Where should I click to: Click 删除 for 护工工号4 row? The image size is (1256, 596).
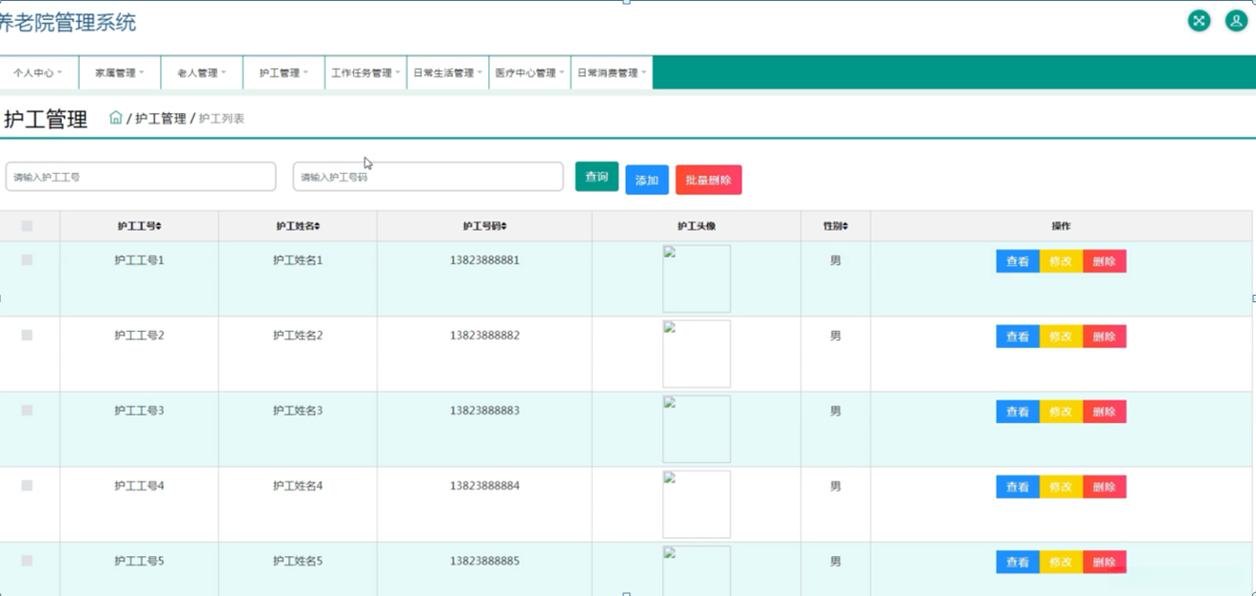pos(1105,487)
